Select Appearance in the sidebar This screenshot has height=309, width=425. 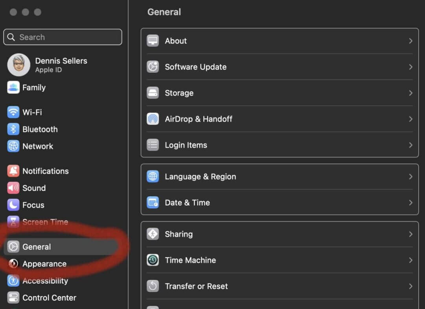pos(44,264)
